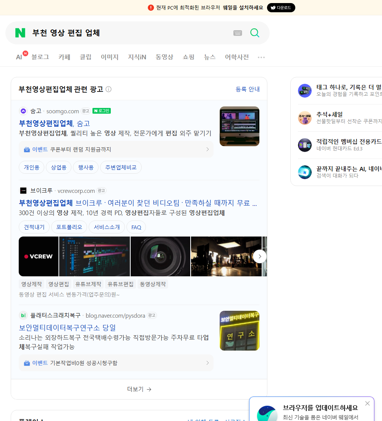Screen dimensions: 382x421
Task: Click the 다운로드 Whale button
Action: pyautogui.click(x=281, y=8)
